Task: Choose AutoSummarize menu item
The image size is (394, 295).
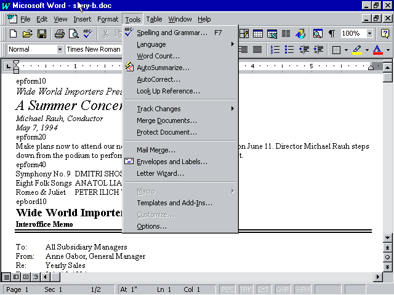Action: tap(180, 68)
